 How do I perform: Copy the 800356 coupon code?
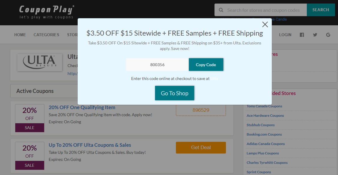(206, 64)
